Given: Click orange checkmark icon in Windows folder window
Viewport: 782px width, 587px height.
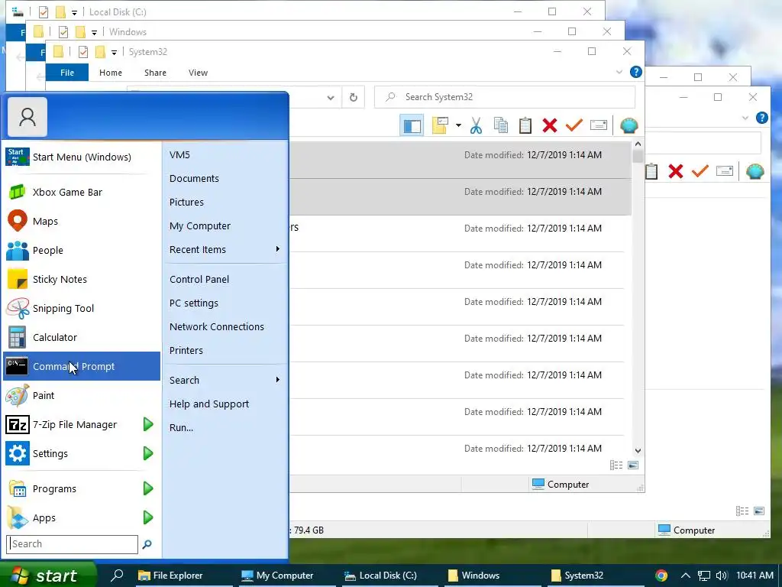Looking at the screenshot, I should 700,170.
